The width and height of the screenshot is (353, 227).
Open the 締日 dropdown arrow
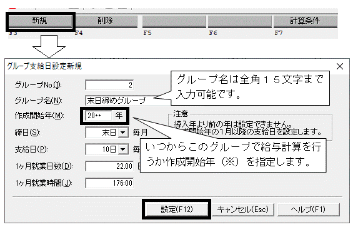(x=123, y=133)
